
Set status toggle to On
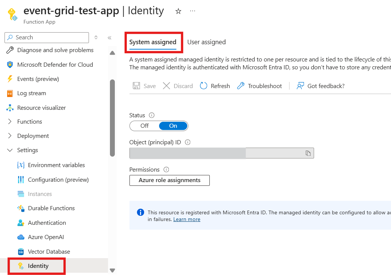(173, 126)
